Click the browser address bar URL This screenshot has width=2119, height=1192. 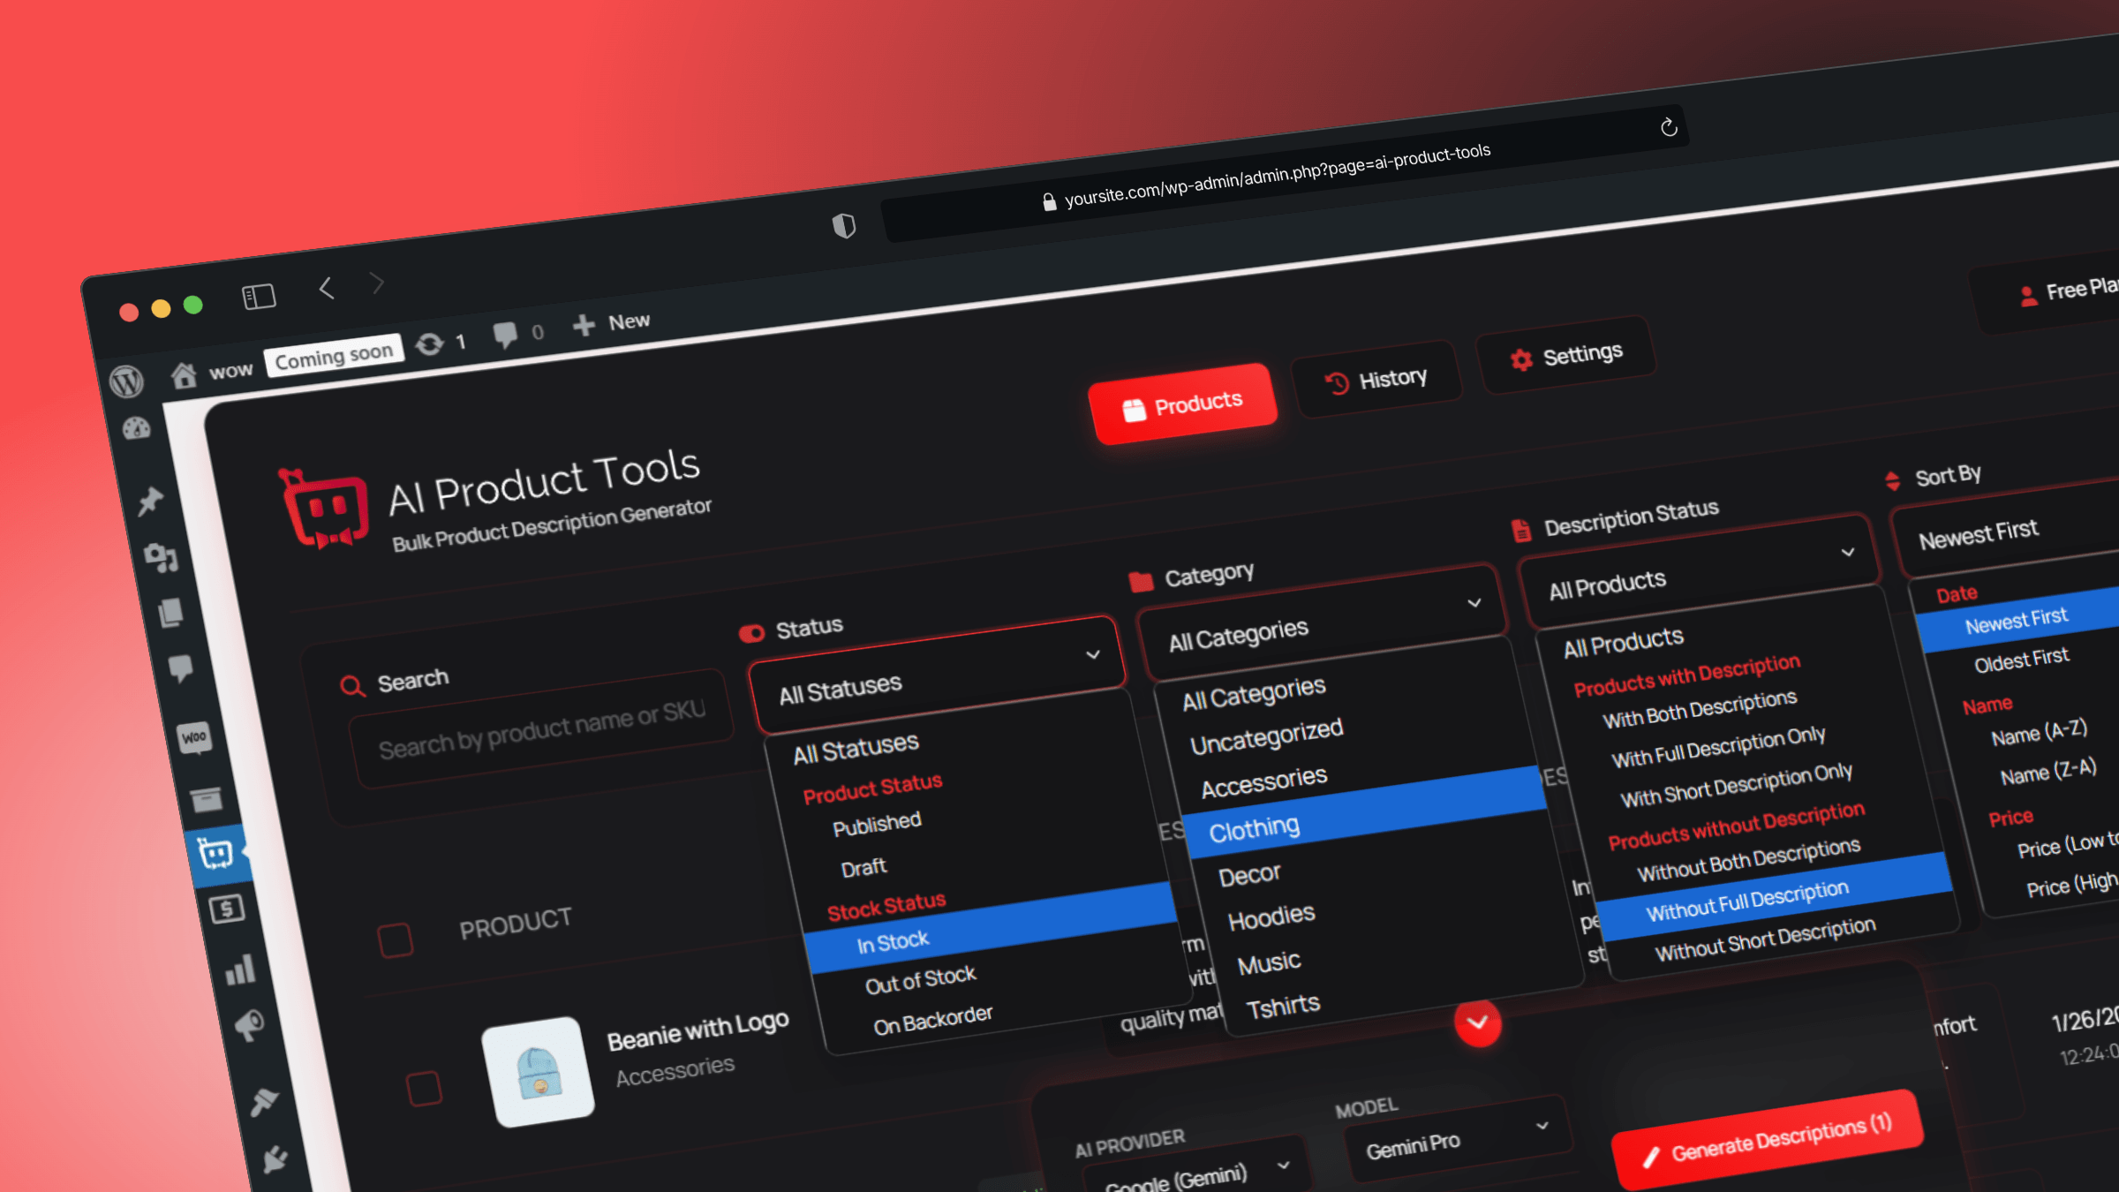point(1278,176)
